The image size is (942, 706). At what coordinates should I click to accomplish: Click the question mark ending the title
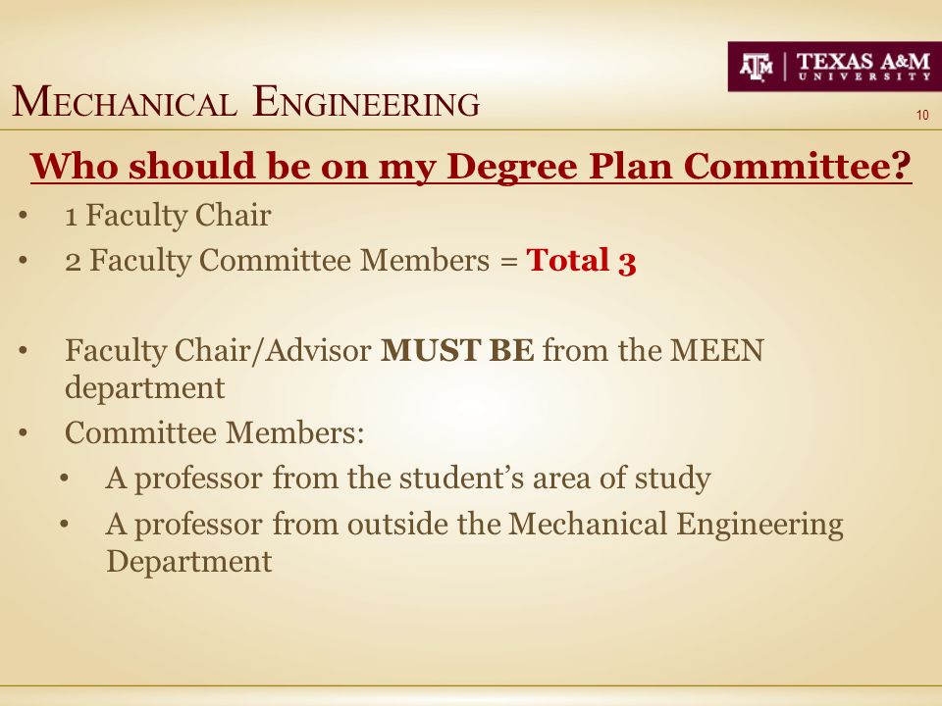(x=903, y=165)
